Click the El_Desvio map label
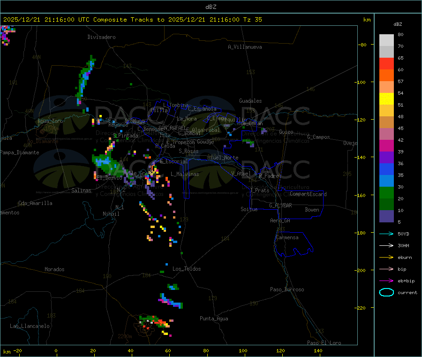Screen dimensions: 422x357 click(110, 178)
